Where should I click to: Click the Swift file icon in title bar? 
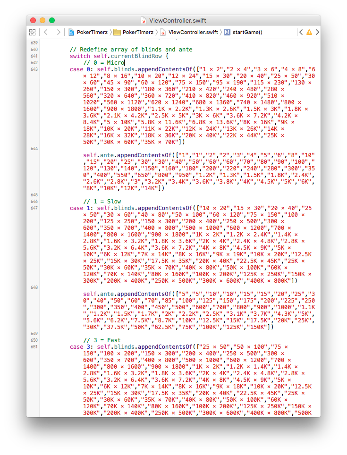tap(144, 20)
